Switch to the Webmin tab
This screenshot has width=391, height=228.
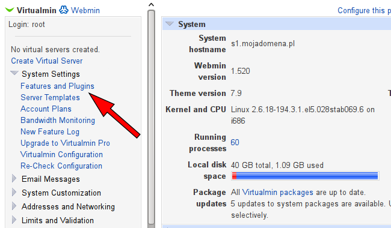pyautogui.click(x=85, y=10)
